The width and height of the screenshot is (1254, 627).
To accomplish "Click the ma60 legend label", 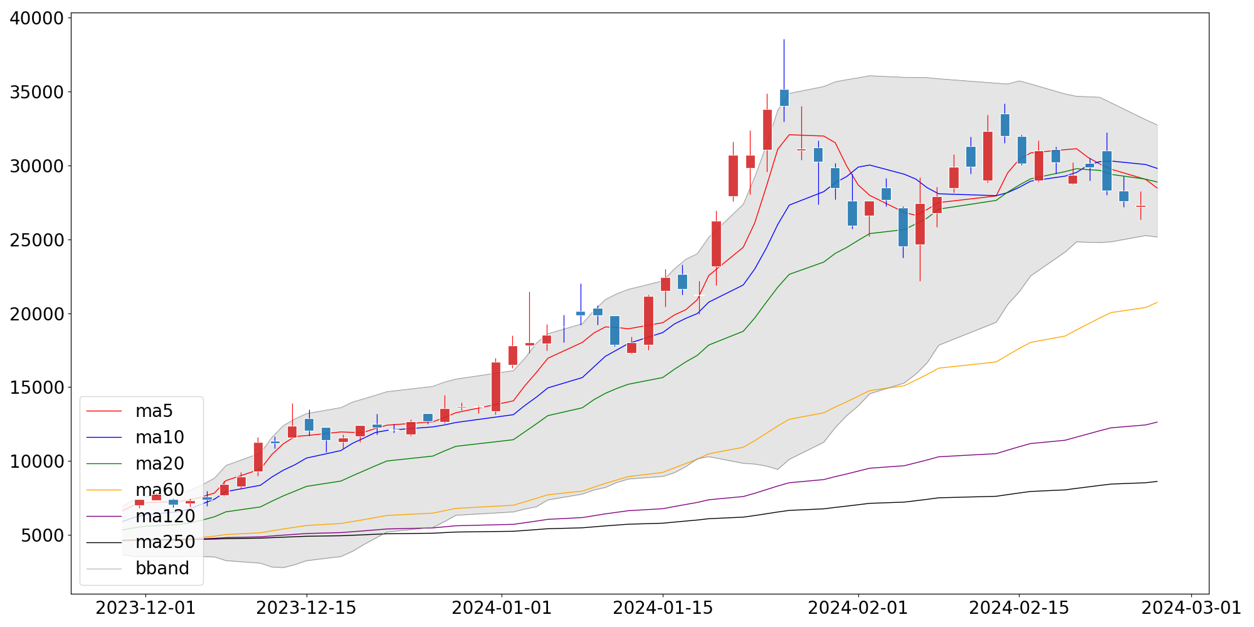I will coord(160,490).
